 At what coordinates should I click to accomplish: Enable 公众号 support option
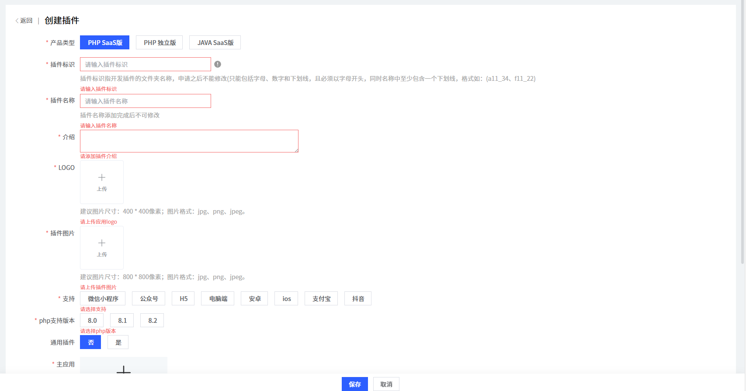tap(149, 298)
